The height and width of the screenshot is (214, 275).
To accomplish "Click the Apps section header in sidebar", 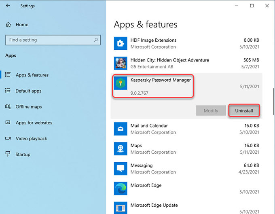I will click(x=11, y=55).
